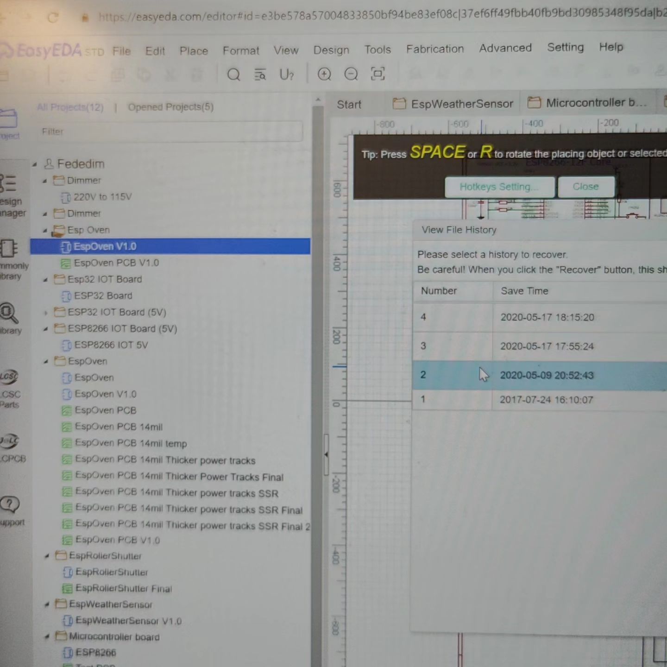Open the File menu
The height and width of the screenshot is (667, 667).
[121, 51]
